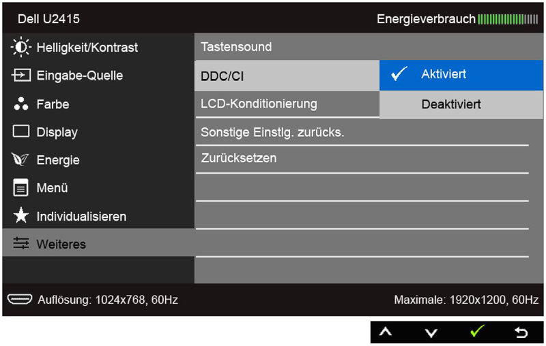
Task: Click the Individualisieren star icon
Action: [21, 217]
